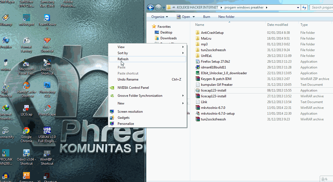Open NVIDIA Control Panel from context menu
Screen dimensions: 333x182
pyautogui.click(x=147, y=88)
